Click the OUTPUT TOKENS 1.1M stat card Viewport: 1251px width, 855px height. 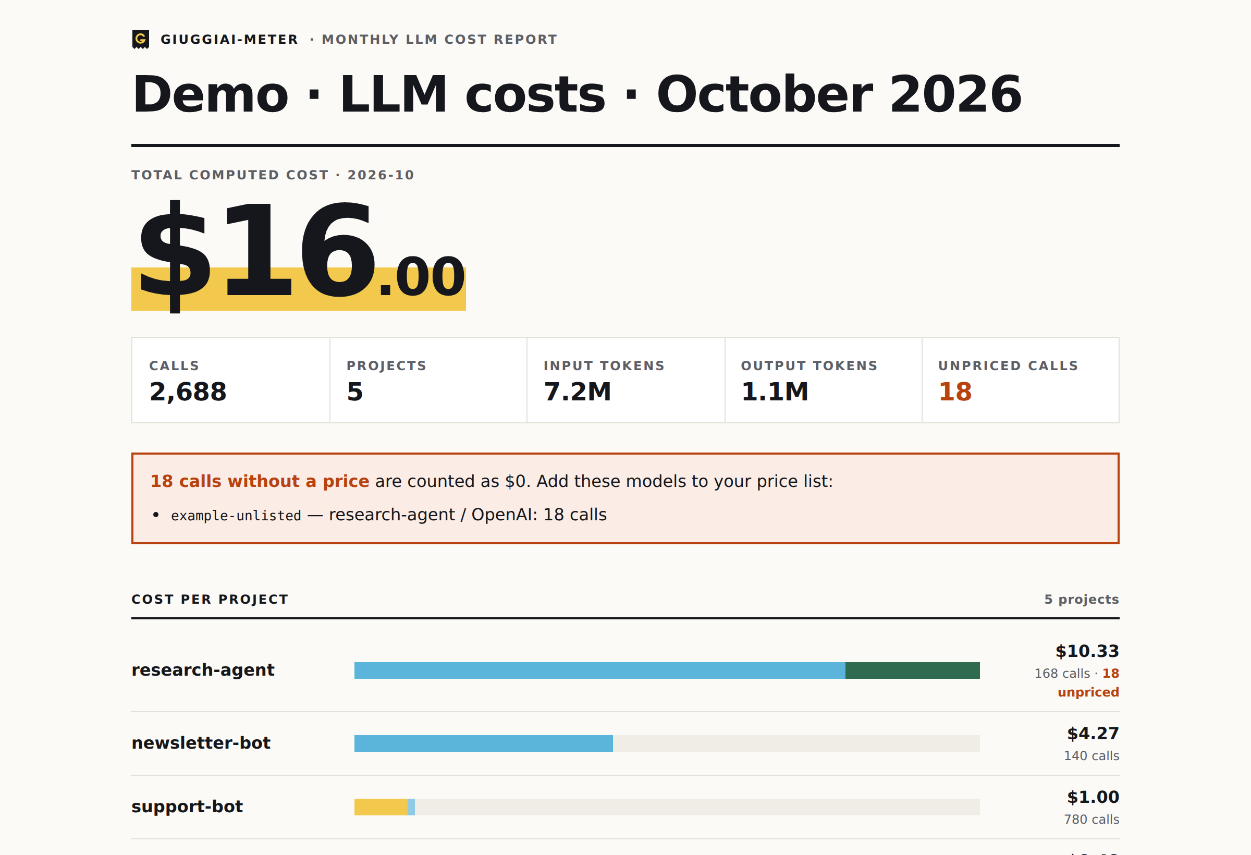(824, 380)
